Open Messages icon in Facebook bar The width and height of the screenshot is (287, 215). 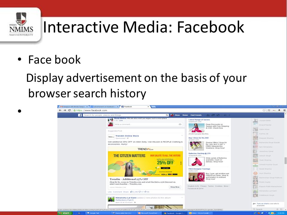(x=213, y=115)
